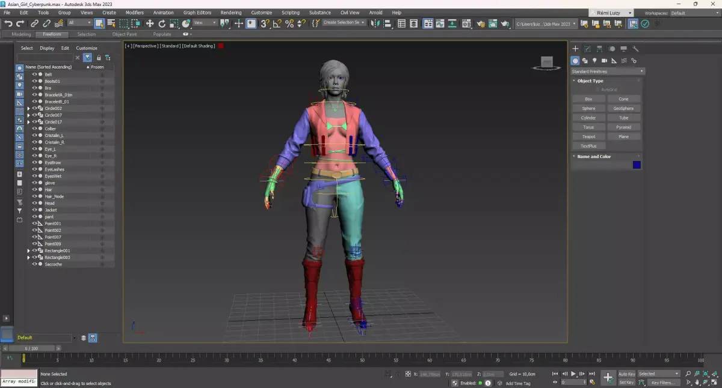722x388 pixels.
Task: Hide the pant object eye icon
Action: (x=34, y=217)
